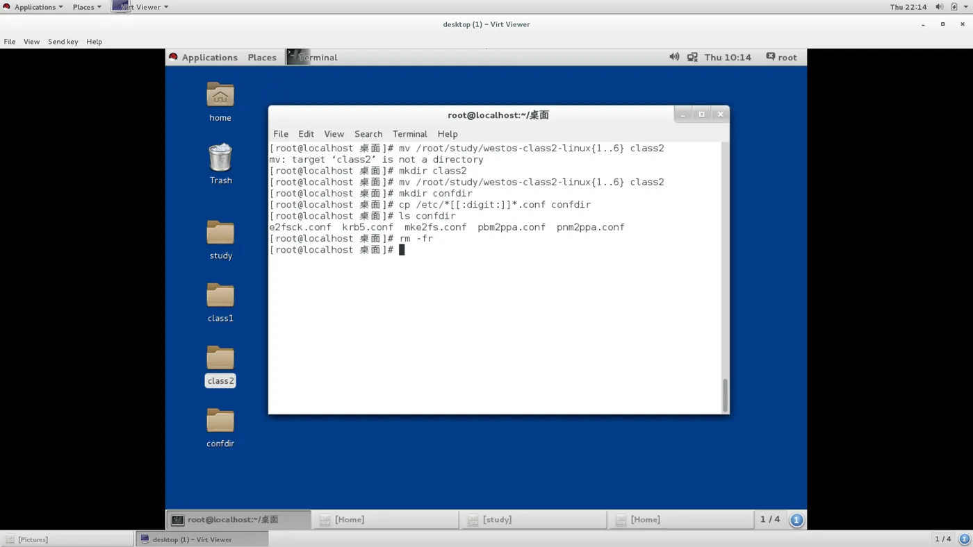This screenshot has height=547, width=973.
Task: Open the Trash desktop icon
Action: pyautogui.click(x=220, y=164)
